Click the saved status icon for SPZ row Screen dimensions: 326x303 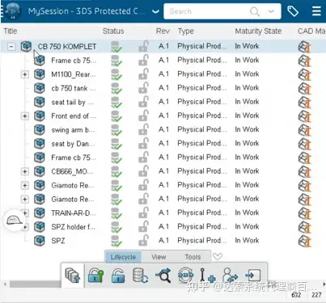point(116,241)
